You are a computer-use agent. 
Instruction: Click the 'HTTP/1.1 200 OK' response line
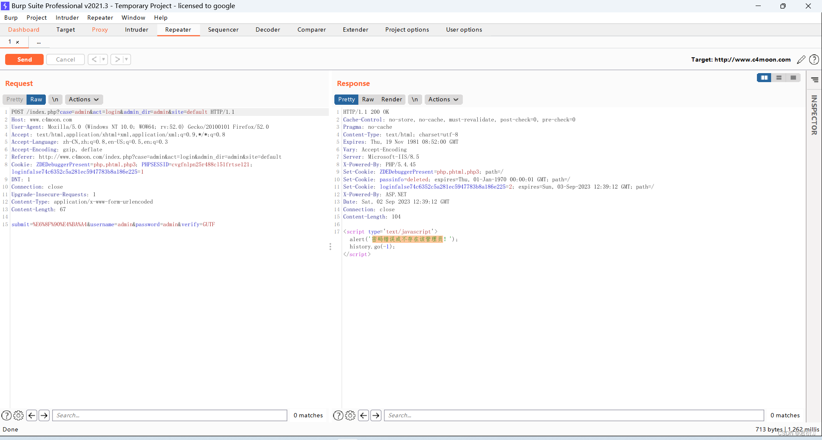click(366, 112)
